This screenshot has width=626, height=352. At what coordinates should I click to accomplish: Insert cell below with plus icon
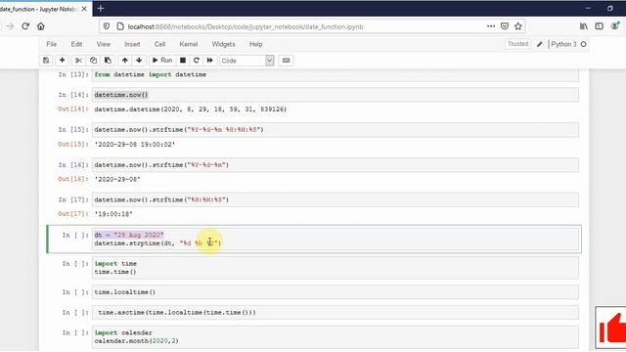coord(62,61)
